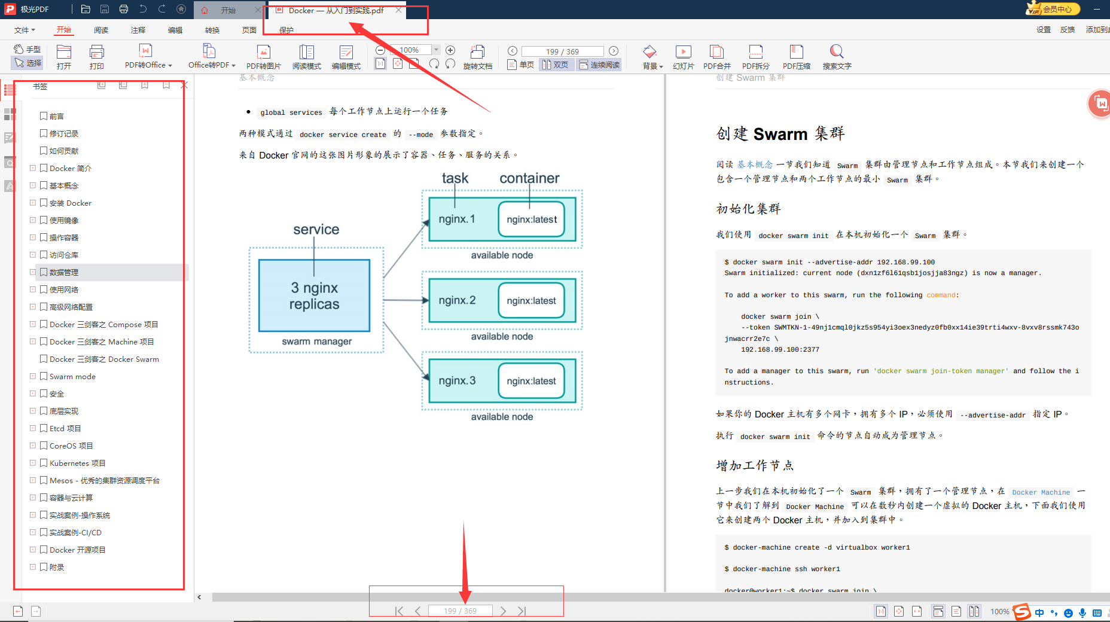Convert the PDF to images with PDF转图片

point(264,57)
